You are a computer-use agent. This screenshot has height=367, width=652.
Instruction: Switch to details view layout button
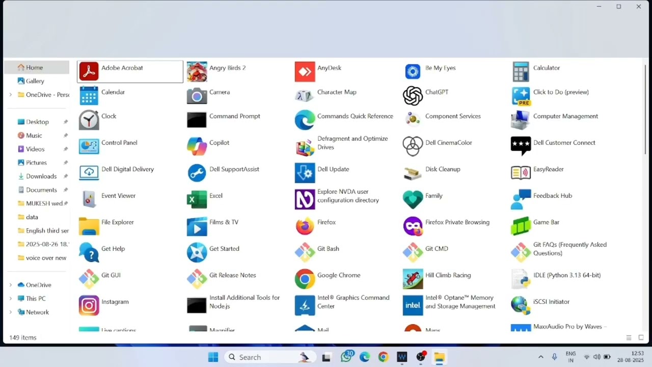[x=629, y=337]
